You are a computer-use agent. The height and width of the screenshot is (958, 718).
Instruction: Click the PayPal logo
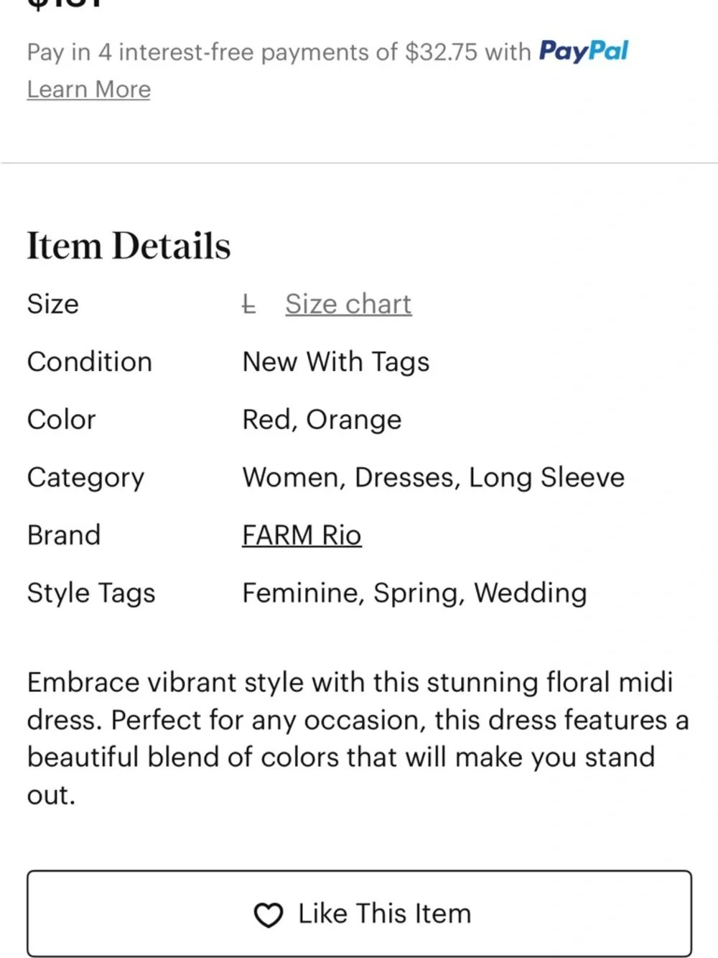pos(583,51)
